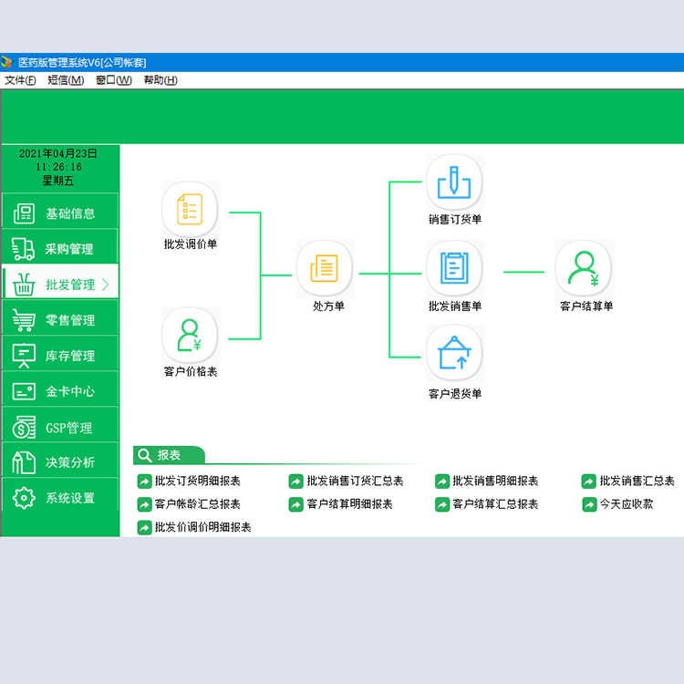Viewport: 684px width, 684px height.
Task: Open the 文件(F) menu
Action: tap(20, 80)
